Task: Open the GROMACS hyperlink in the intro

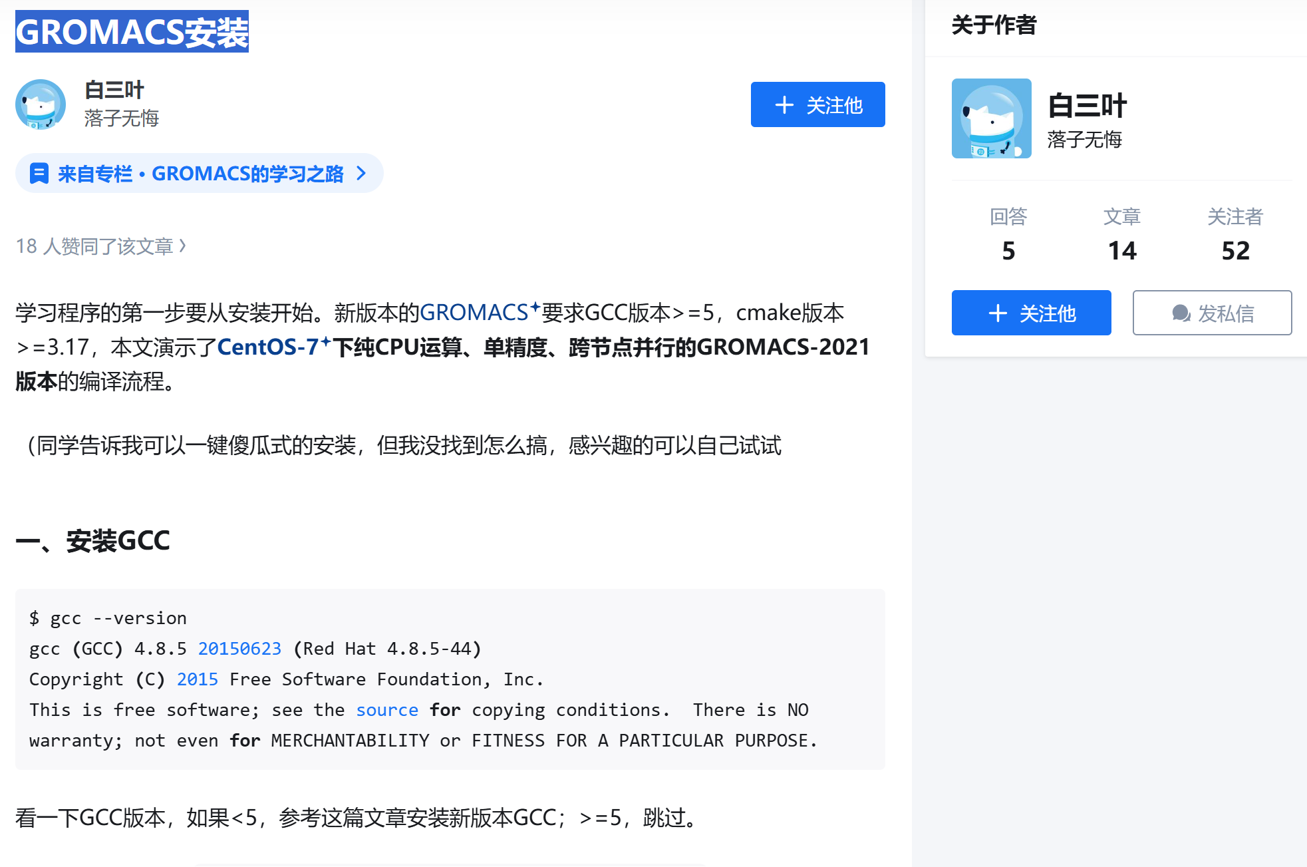Action: (x=477, y=312)
